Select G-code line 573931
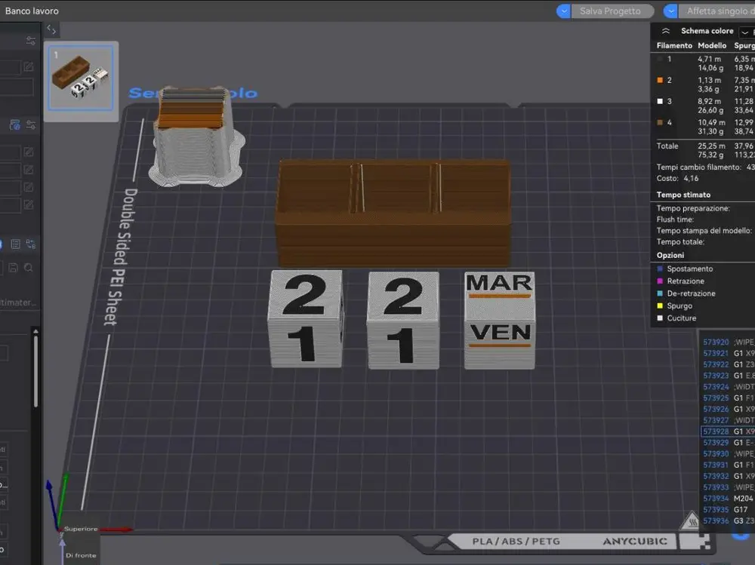The height and width of the screenshot is (565, 755). 728,465
